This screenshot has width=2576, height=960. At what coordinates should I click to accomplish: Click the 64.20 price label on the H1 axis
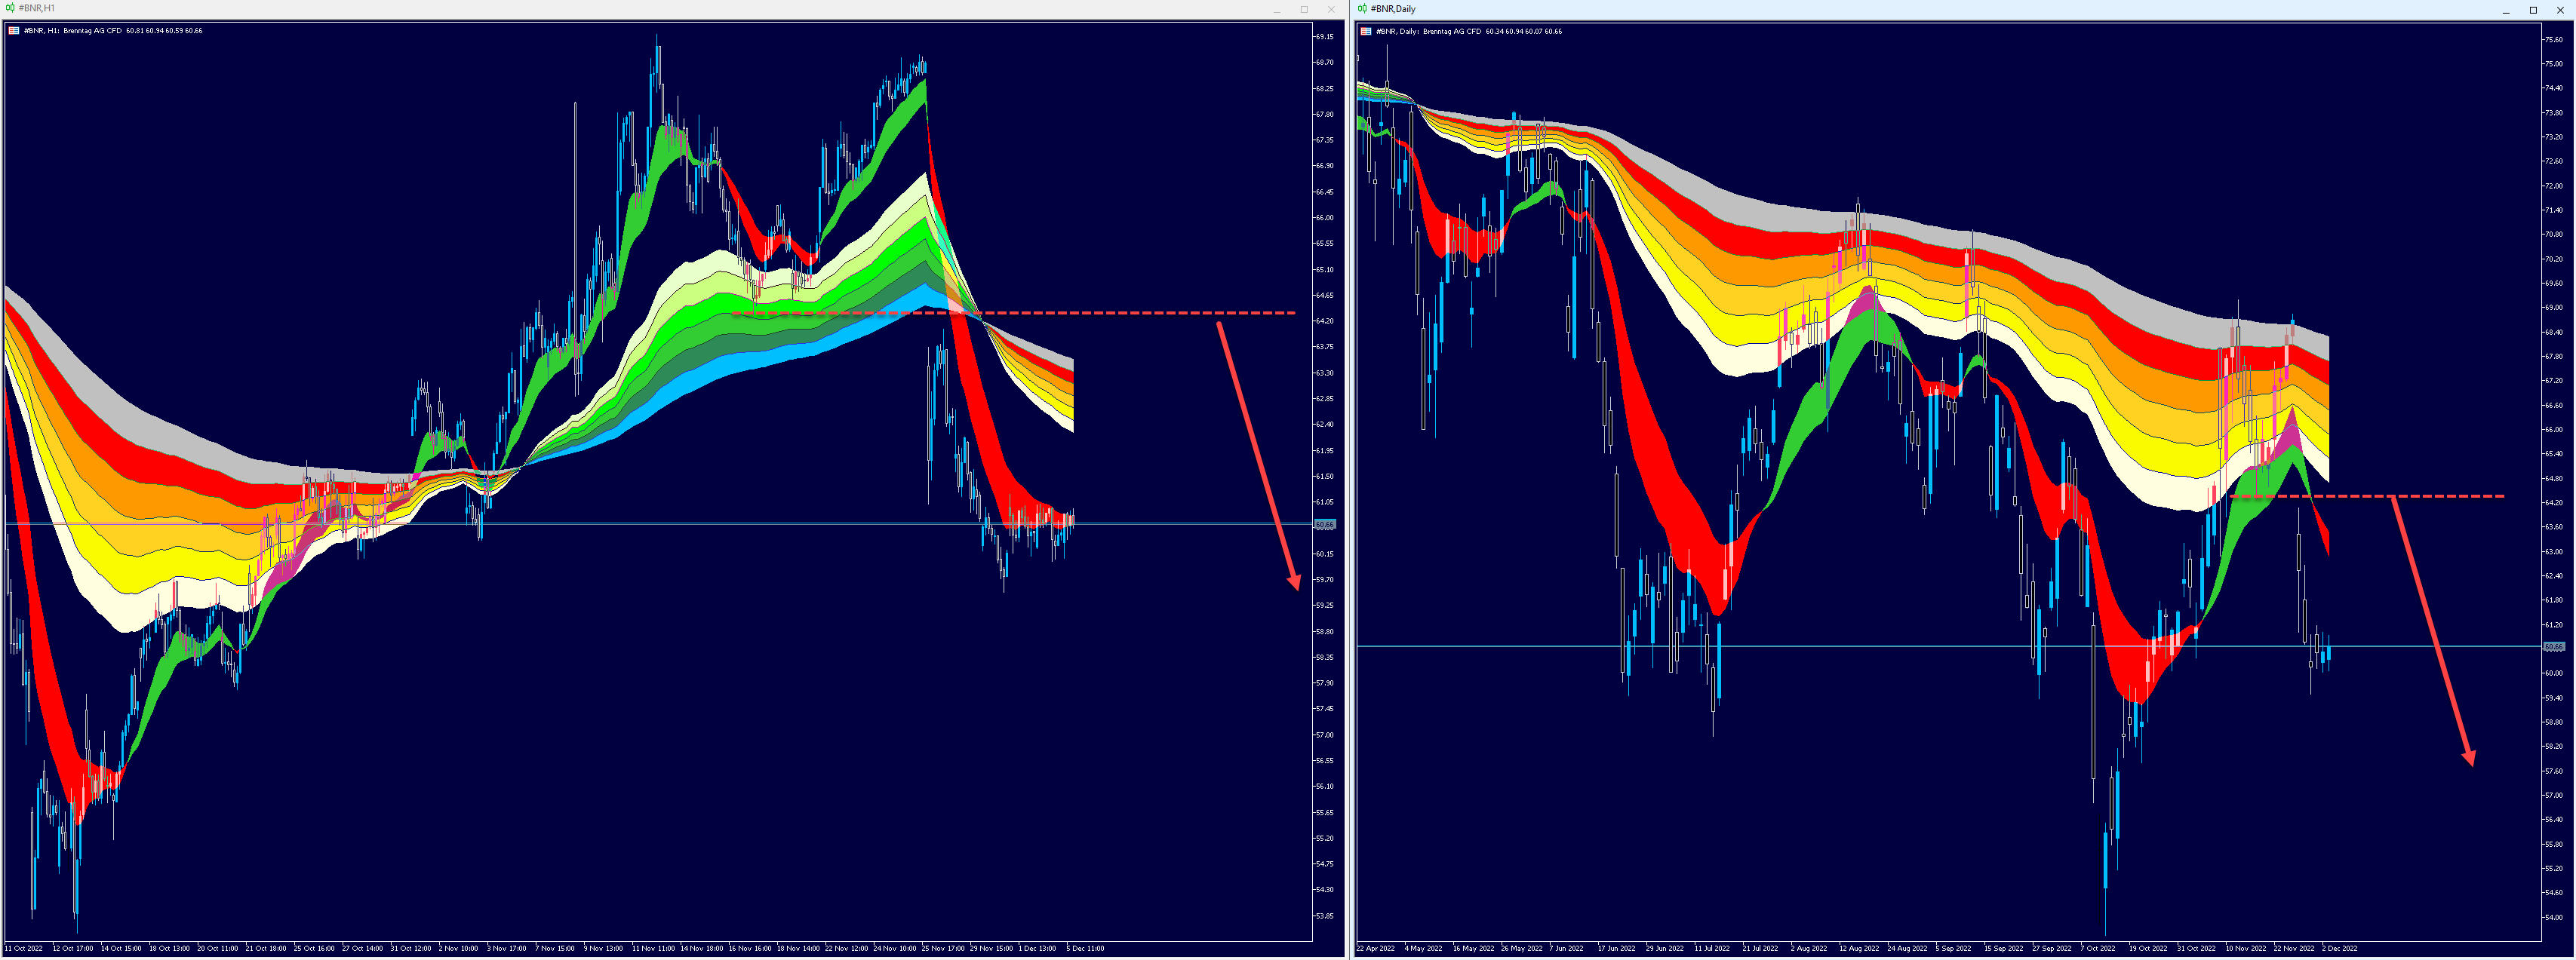[1325, 321]
